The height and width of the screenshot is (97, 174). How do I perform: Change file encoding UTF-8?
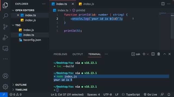(x=108, y=95)
